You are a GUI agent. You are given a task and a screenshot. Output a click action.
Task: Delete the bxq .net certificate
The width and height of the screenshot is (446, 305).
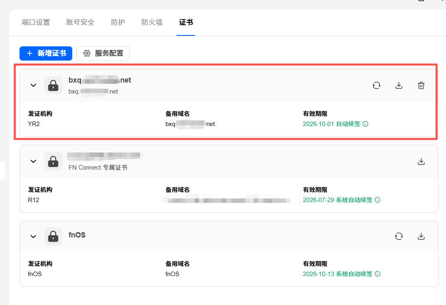421,85
